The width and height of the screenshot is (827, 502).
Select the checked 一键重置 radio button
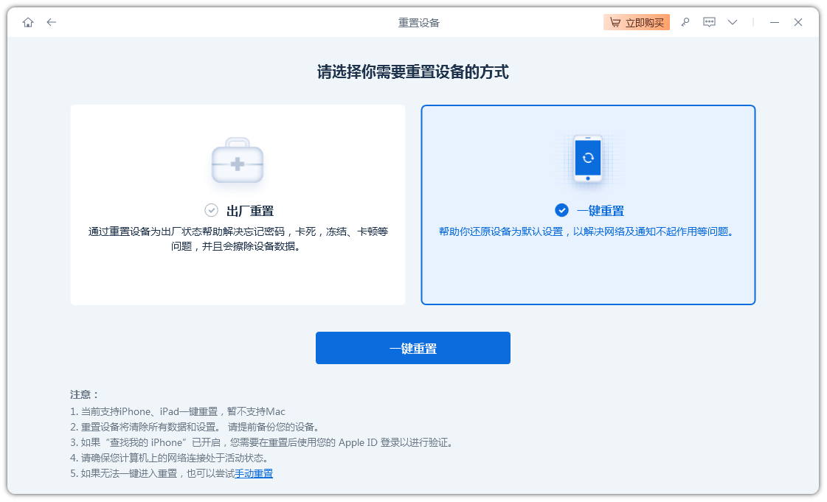pyautogui.click(x=561, y=210)
